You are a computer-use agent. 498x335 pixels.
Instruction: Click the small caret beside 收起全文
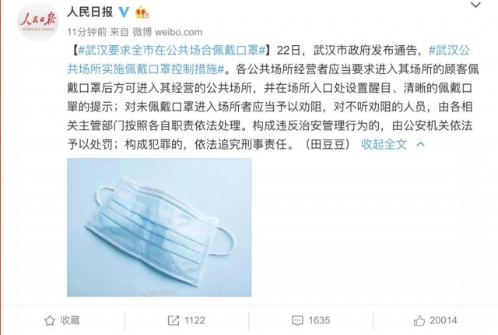tap(420, 145)
